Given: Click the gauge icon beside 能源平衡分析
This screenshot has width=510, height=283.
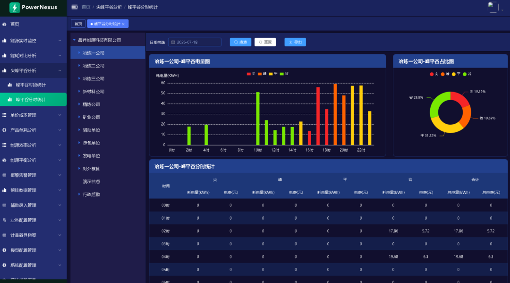Looking at the screenshot, I should 5,160.
